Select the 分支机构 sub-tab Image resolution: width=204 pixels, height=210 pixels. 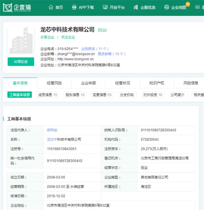coord(127,95)
